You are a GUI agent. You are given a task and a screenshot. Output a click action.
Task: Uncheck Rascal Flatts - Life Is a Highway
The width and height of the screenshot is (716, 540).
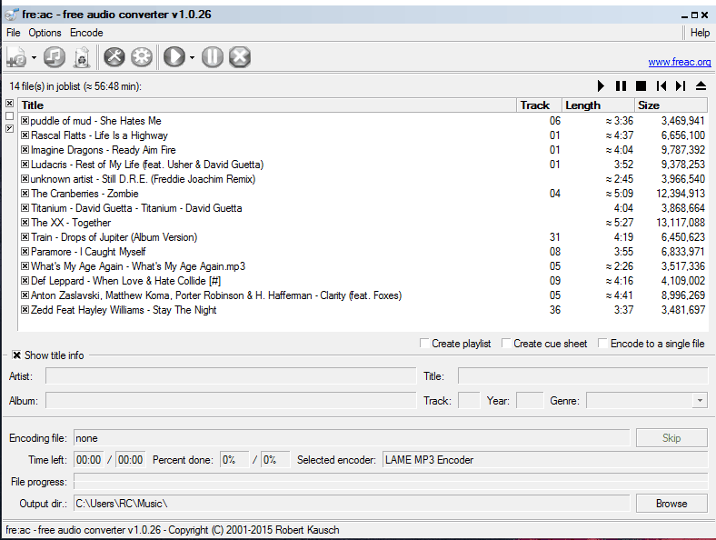[x=25, y=135]
